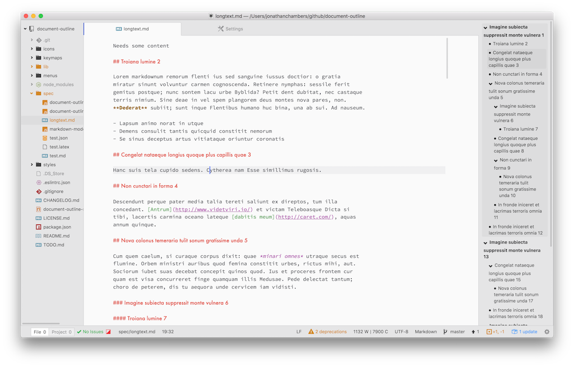Click the master branch name
The image size is (574, 367).
(x=457, y=332)
